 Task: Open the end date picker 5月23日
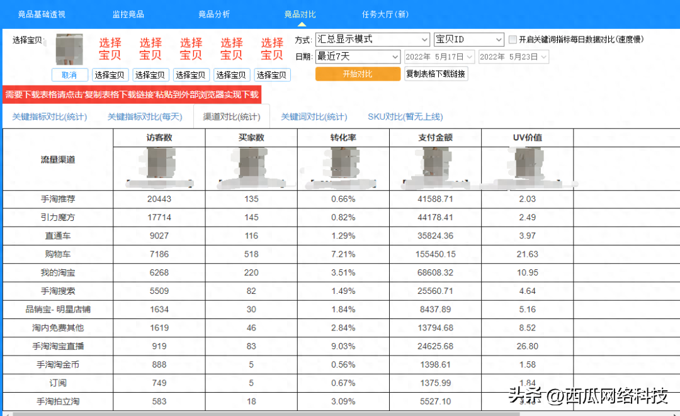[513, 57]
